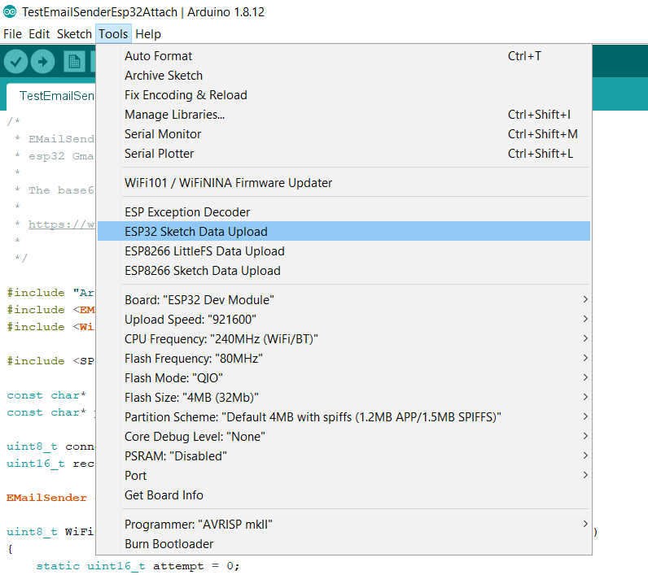Run ESP8266 Sketch Data Upload

[x=344, y=271]
